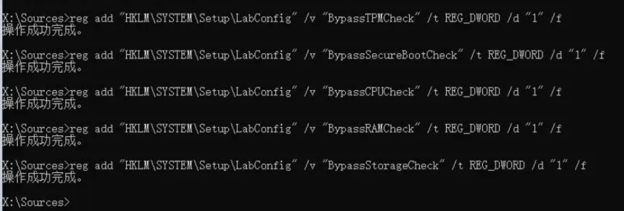Click the /f flag ending BypassStorageCheck line
This screenshot has height=211, width=624.
point(580,165)
